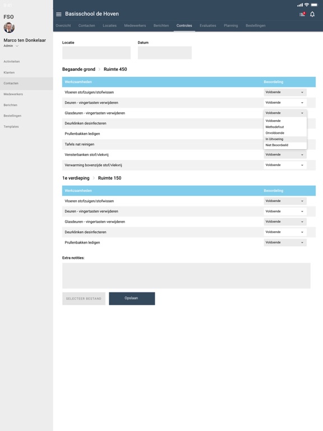Open Medewerkers in the sidebar
The image size is (323, 431).
pos(13,94)
